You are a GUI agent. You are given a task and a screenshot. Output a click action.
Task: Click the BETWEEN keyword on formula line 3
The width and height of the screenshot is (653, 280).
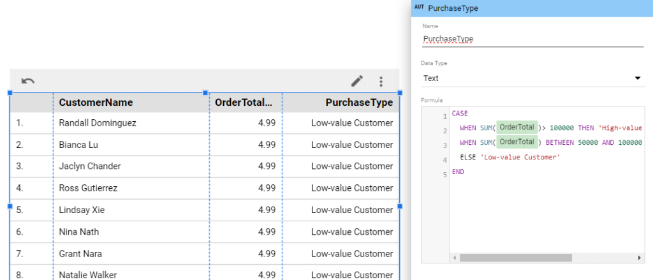(x=560, y=142)
